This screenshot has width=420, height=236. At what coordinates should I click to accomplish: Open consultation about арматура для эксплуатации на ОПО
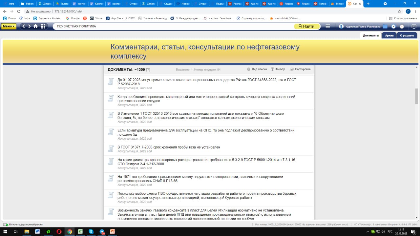point(206,132)
